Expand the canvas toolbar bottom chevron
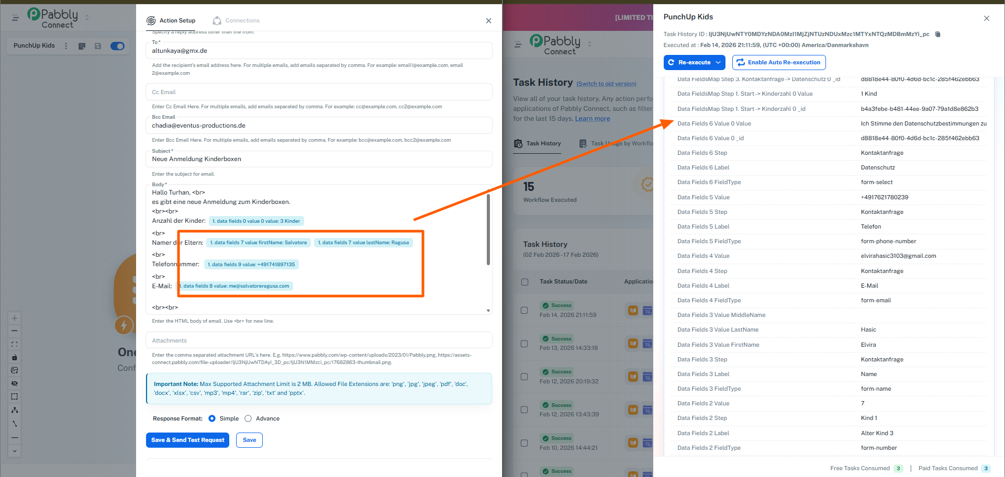1005x477 pixels. pos(15,451)
